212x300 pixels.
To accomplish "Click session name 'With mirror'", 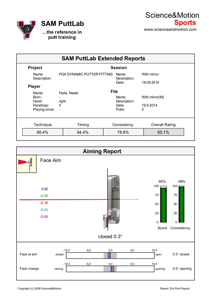I will pos(150,74).
